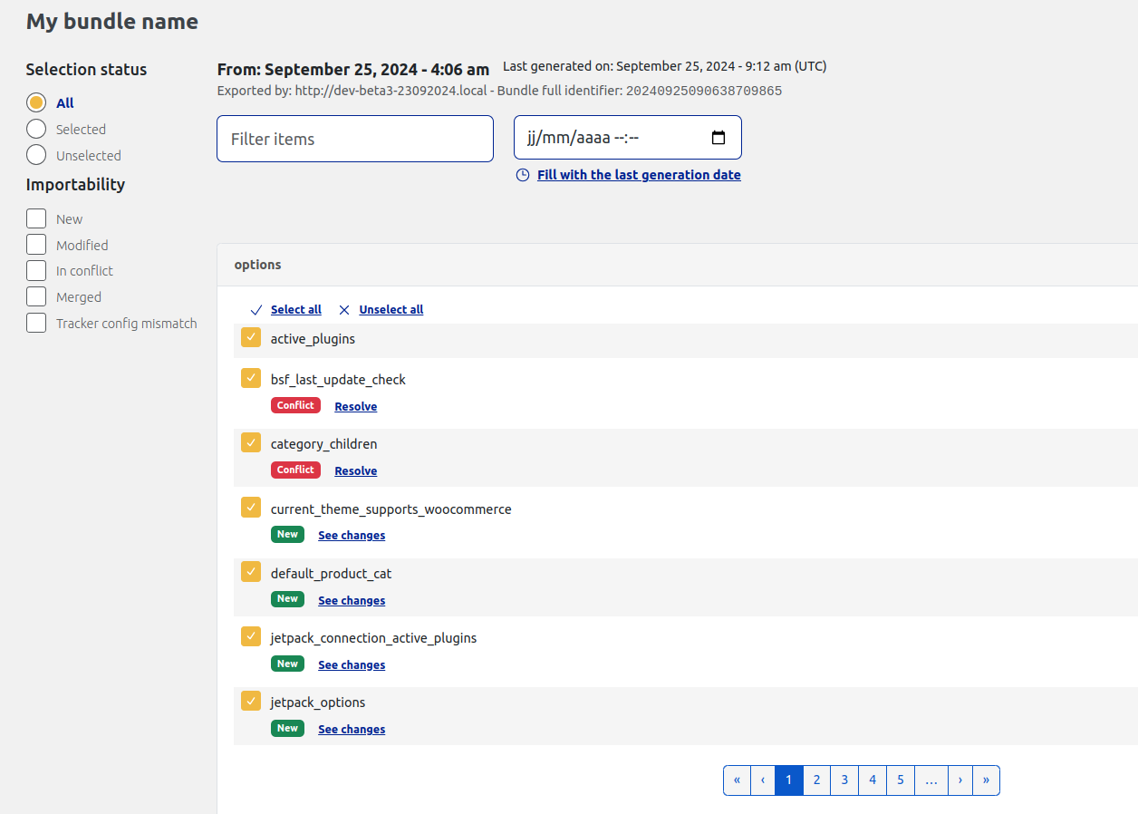The height and width of the screenshot is (814, 1138).
Task: Deselect the default_product_cat checkbox
Action: tap(251, 572)
